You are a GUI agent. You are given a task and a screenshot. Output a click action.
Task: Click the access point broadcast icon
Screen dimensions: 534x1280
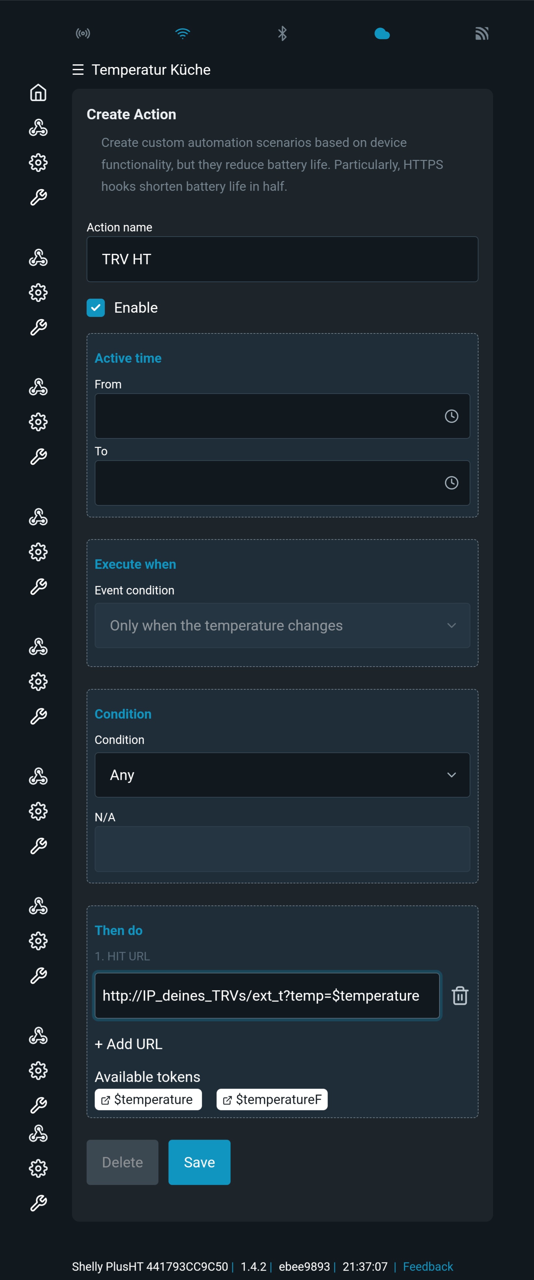[83, 33]
